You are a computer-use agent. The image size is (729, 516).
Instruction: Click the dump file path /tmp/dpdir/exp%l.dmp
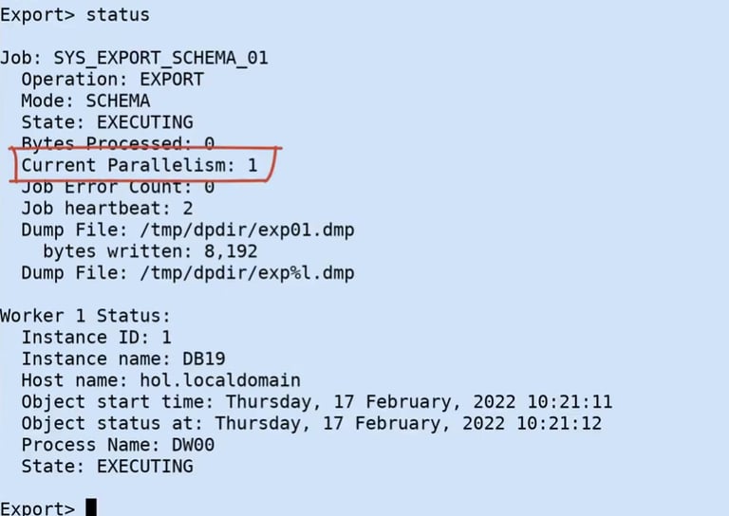pyautogui.click(x=247, y=272)
